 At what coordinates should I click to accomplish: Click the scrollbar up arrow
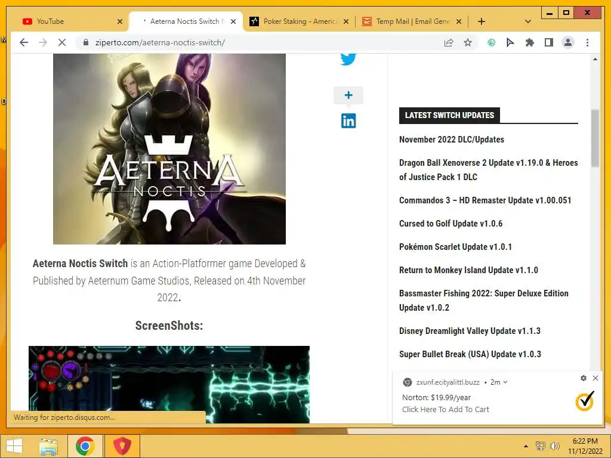pyautogui.click(x=595, y=59)
